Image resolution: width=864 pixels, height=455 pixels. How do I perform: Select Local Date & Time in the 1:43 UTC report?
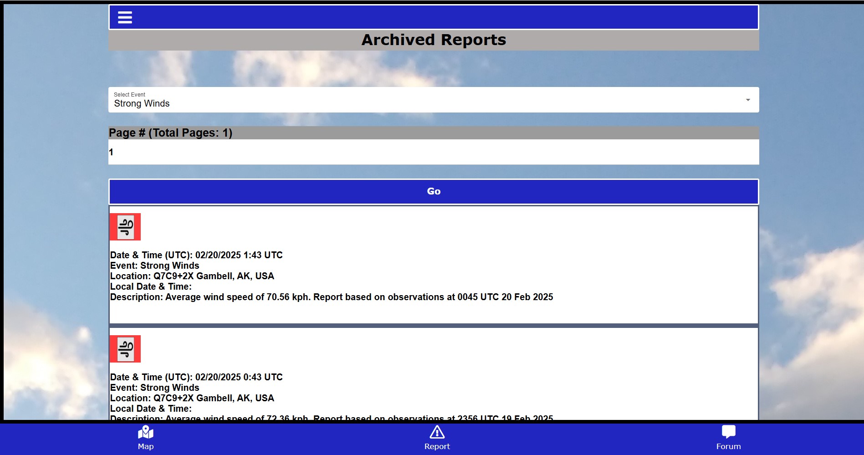[x=151, y=286]
